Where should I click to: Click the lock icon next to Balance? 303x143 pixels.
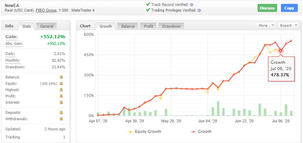point(61,77)
